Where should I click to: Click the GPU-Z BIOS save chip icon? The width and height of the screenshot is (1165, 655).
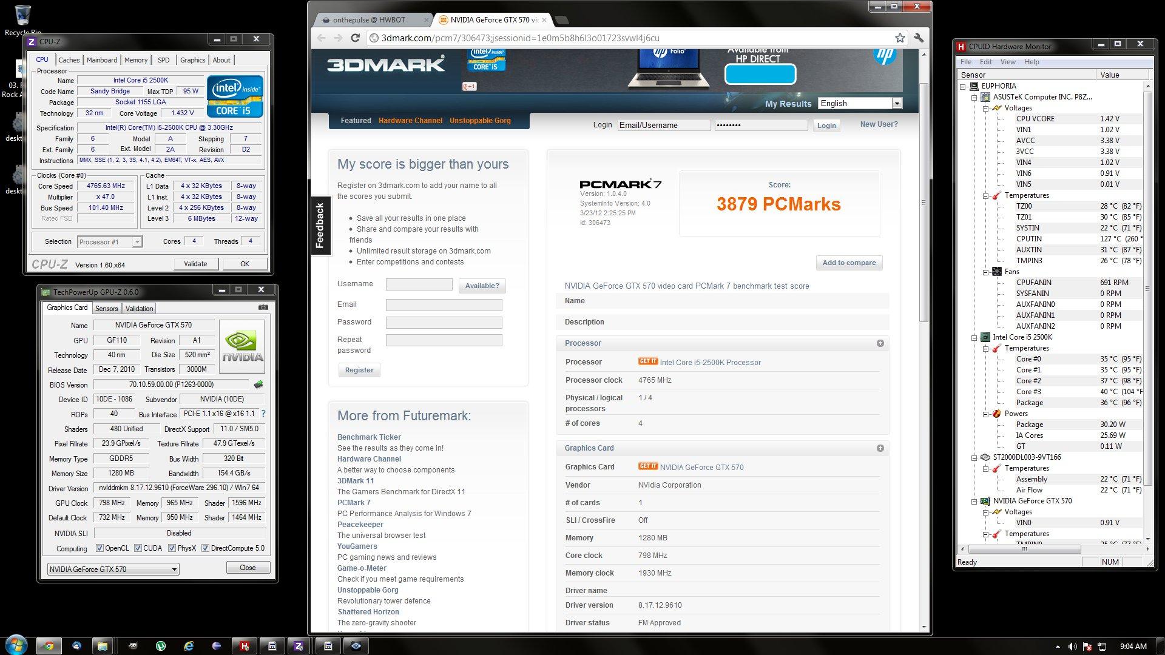tap(258, 385)
